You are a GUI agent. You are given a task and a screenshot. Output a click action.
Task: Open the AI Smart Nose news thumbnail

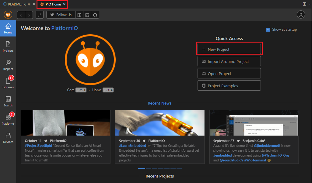(x=66, y=123)
